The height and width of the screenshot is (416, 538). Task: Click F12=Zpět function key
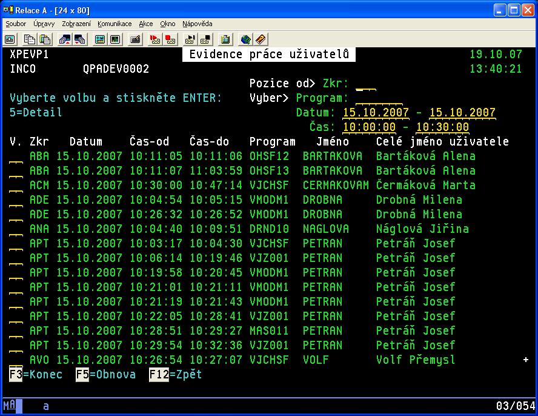click(x=176, y=374)
